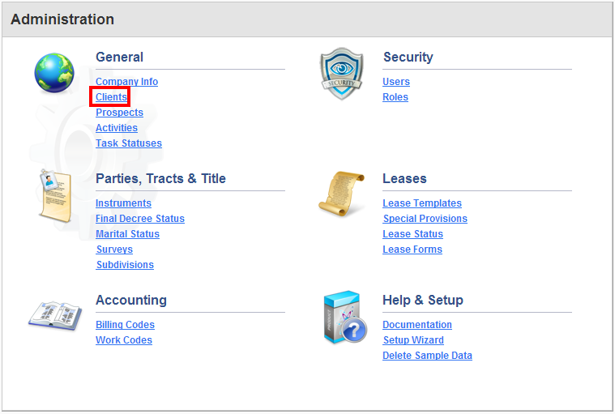Go to Subdivisions page

pos(125,265)
